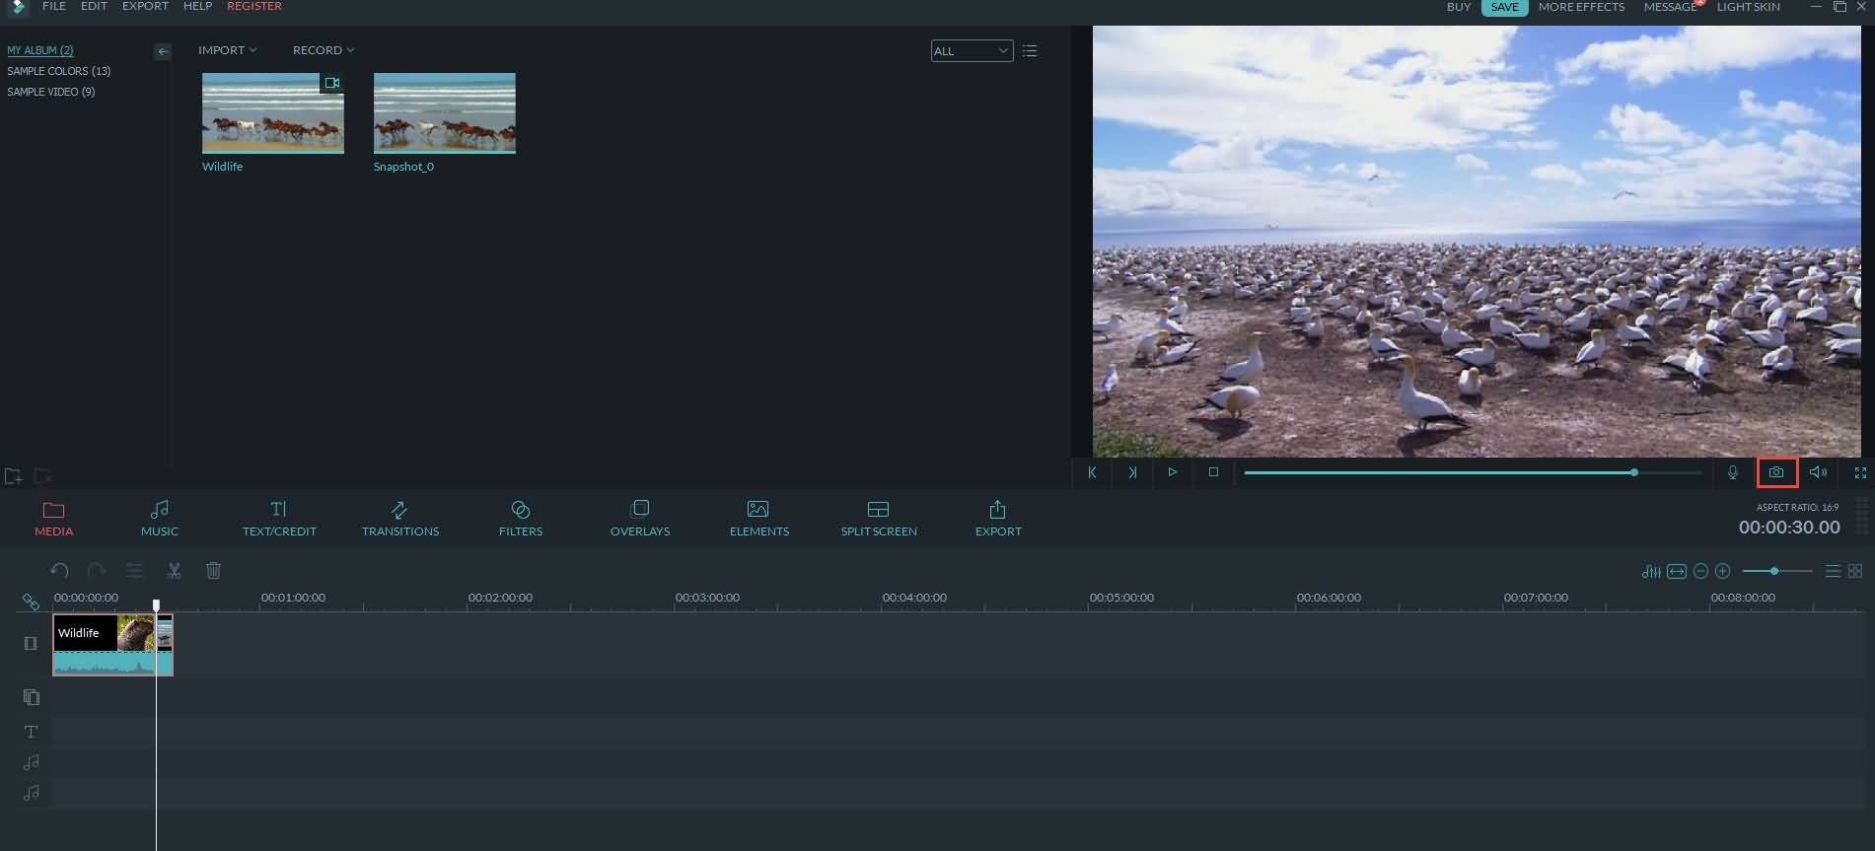The image size is (1875, 851).
Task: Open the Split Screen tab
Action: tap(879, 519)
